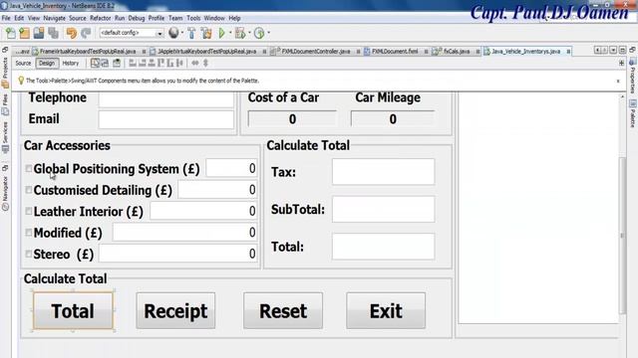Open the Debug menu
The width and height of the screenshot is (638, 358).
pyautogui.click(x=137, y=18)
